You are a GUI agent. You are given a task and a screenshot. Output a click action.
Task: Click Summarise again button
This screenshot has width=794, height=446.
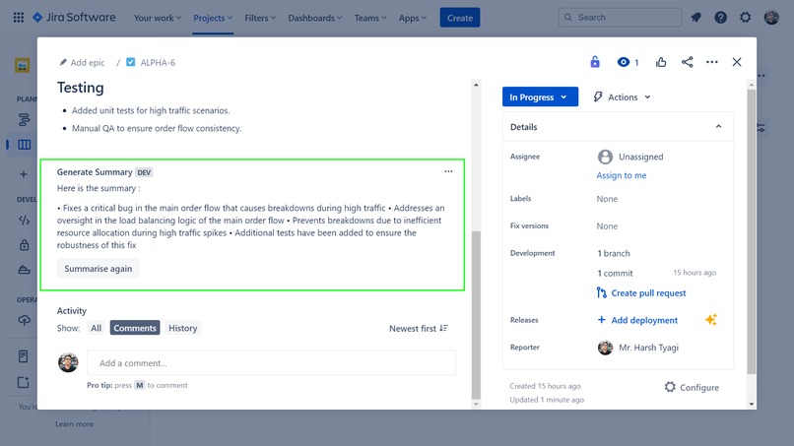point(98,269)
